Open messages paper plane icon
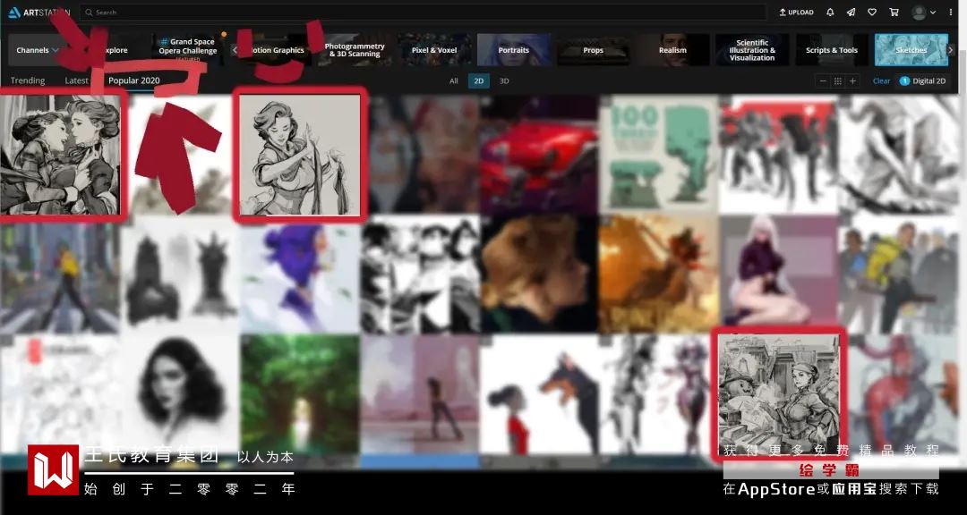The width and height of the screenshot is (967, 515). coord(851,13)
